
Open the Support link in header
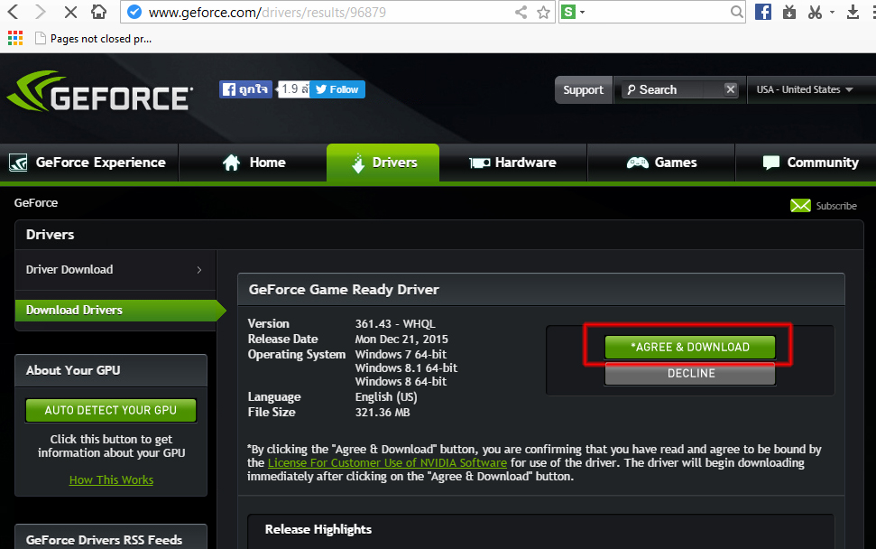(584, 90)
